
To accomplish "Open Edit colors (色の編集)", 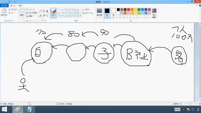I will [154, 13].
